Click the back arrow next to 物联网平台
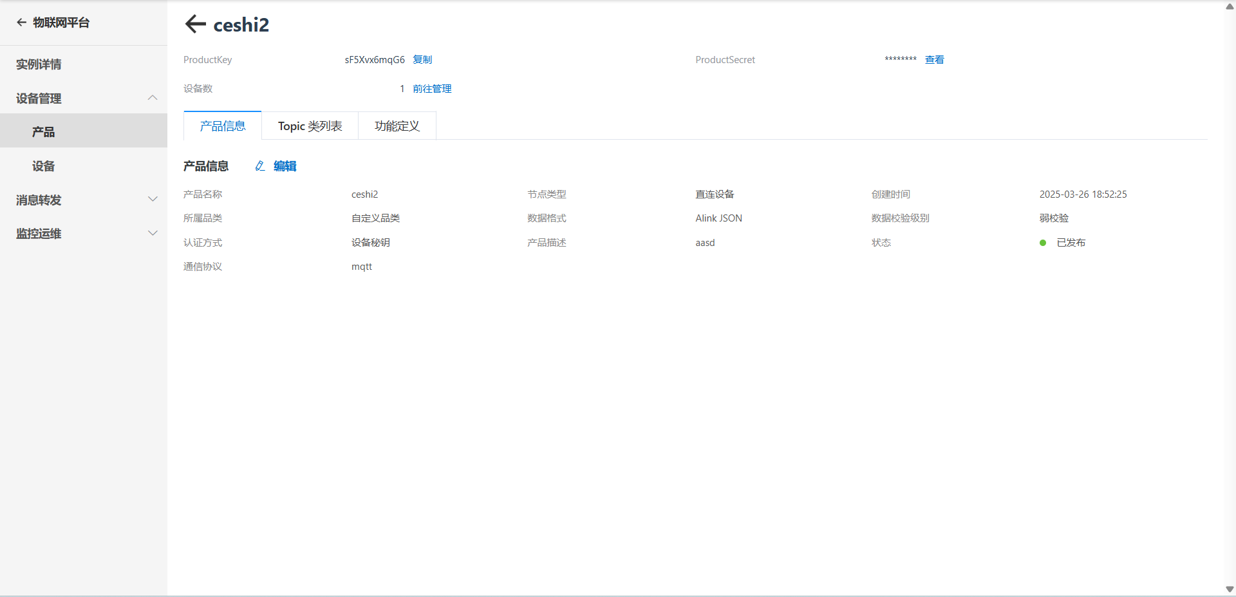 [21, 23]
